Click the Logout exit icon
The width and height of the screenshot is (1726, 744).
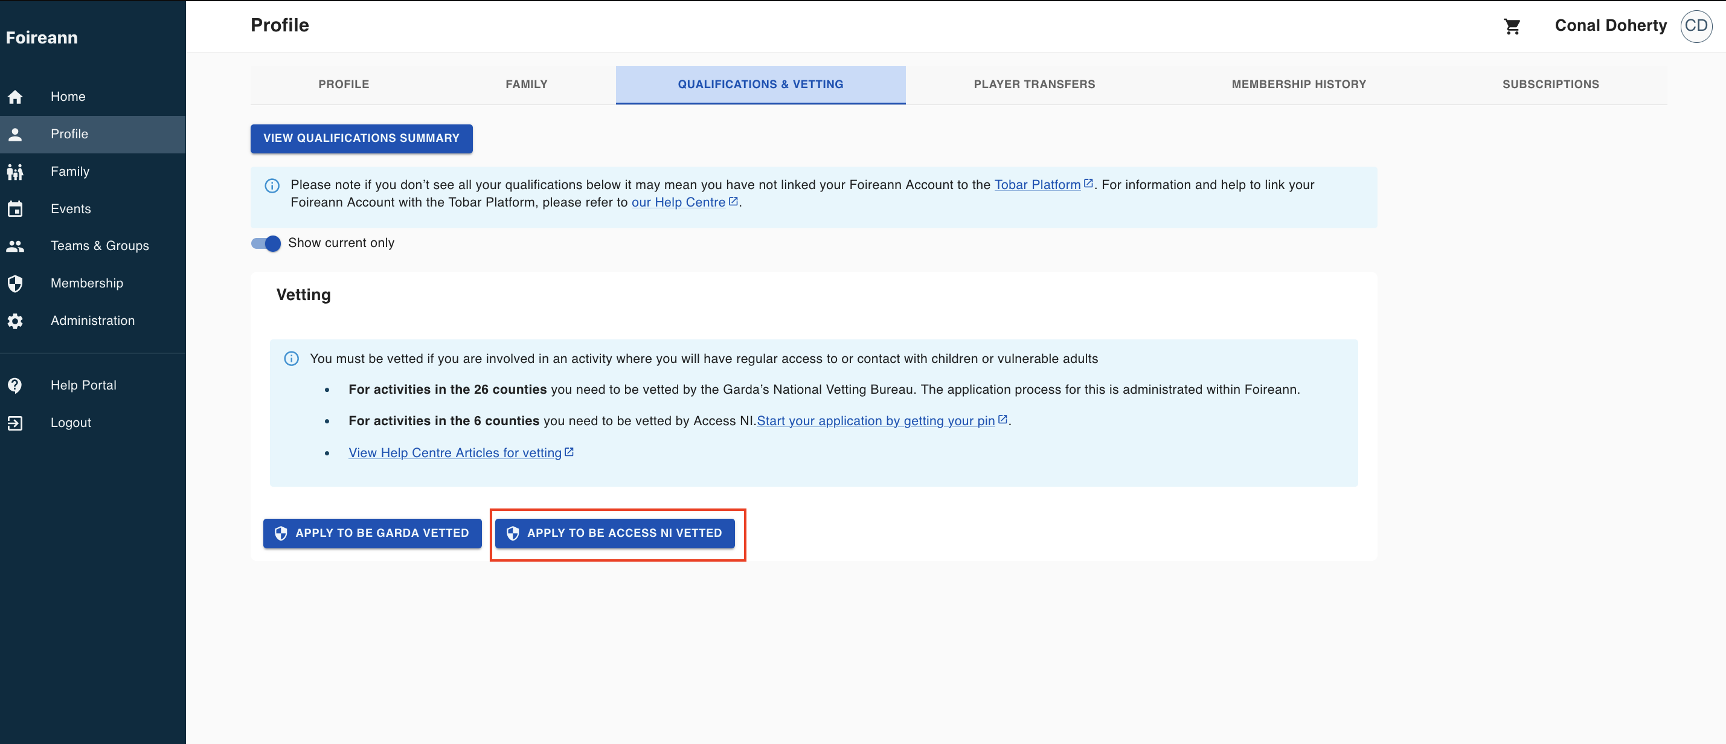16,423
